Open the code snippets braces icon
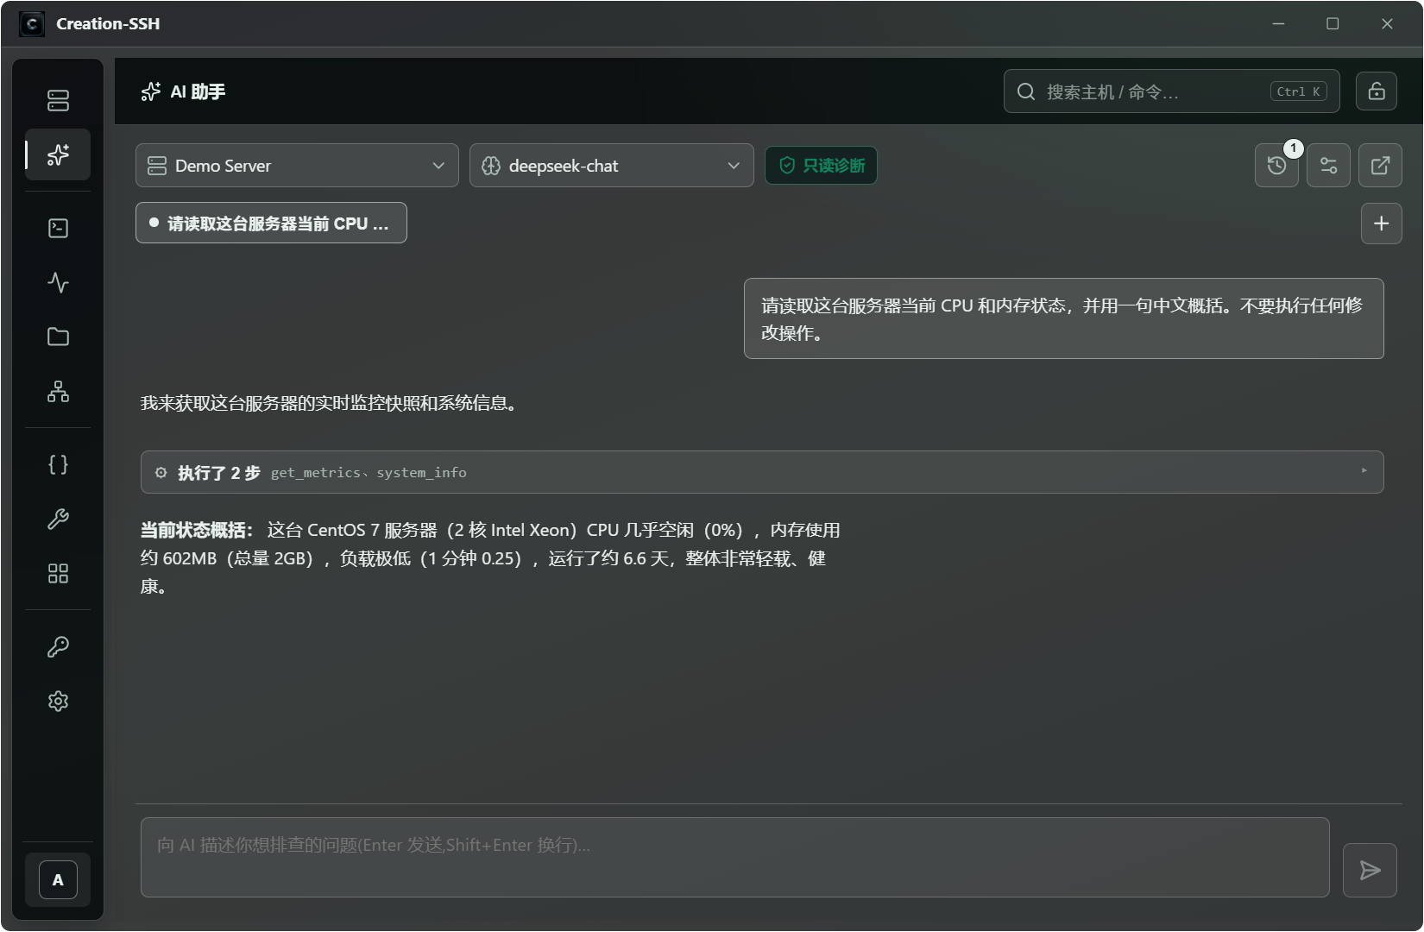Viewport: 1424px width, 932px height. 58,464
